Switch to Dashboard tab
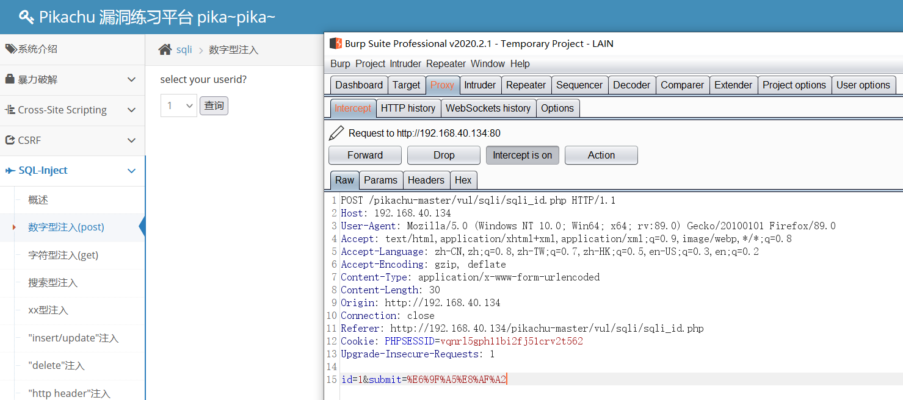This screenshot has width=903, height=400. coord(359,85)
